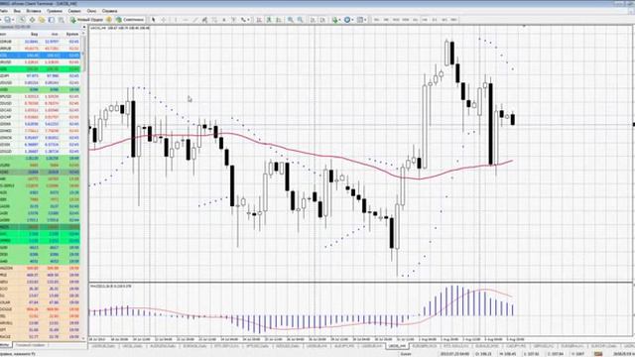635x357 pixels.
Task: Toggle the Market Watch window icon
Action: pyautogui.click(x=22, y=20)
